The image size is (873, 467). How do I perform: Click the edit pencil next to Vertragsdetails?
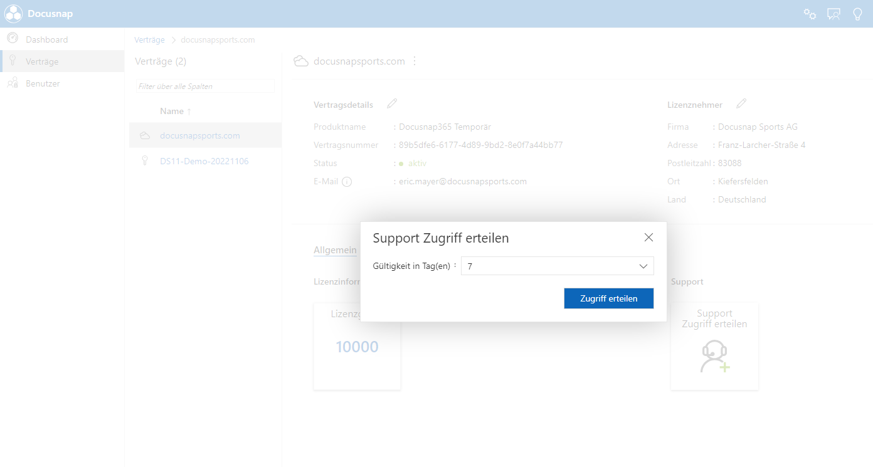[392, 104]
